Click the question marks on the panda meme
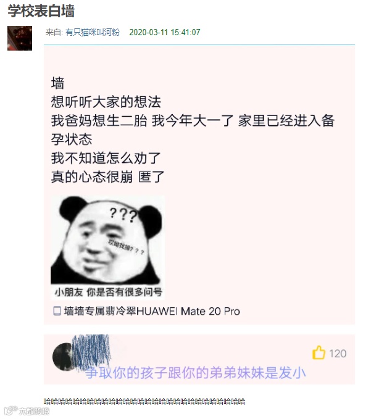371x419 pixels. coord(123,215)
